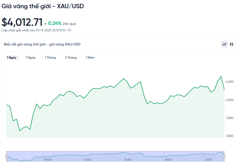Click the 'Biểu đồ giá vàng thế giới' chart title

pos(42,44)
